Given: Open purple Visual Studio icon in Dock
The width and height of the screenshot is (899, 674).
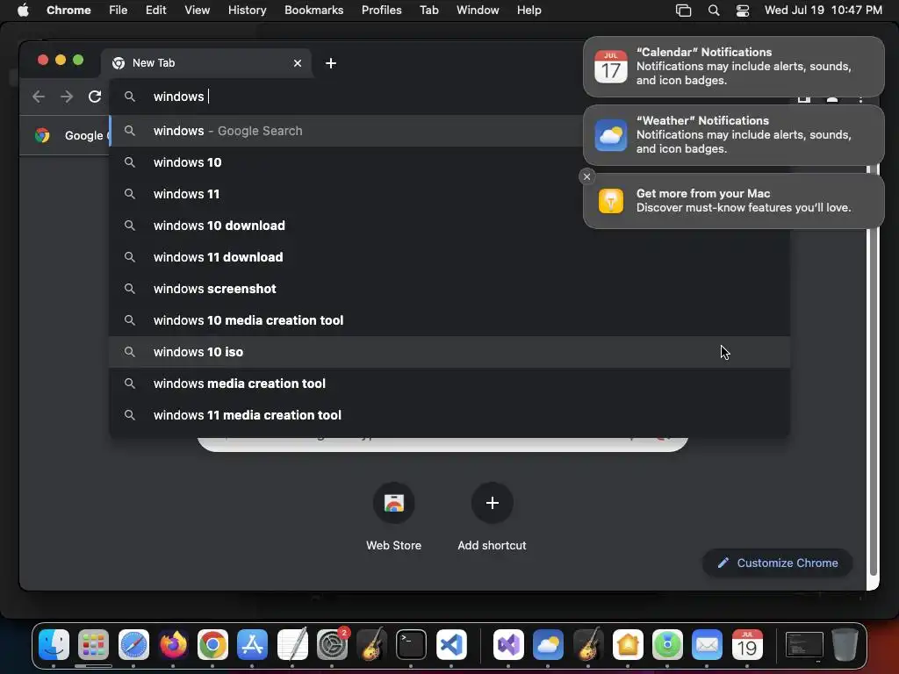Looking at the screenshot, I should click(508, 645).
